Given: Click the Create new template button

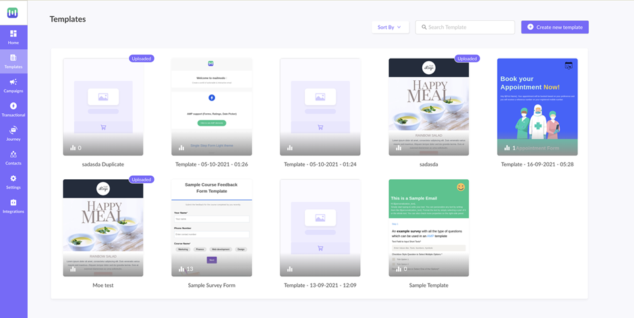Looking at the screenshot, I should pyautogui.click(x=554, y=27).
